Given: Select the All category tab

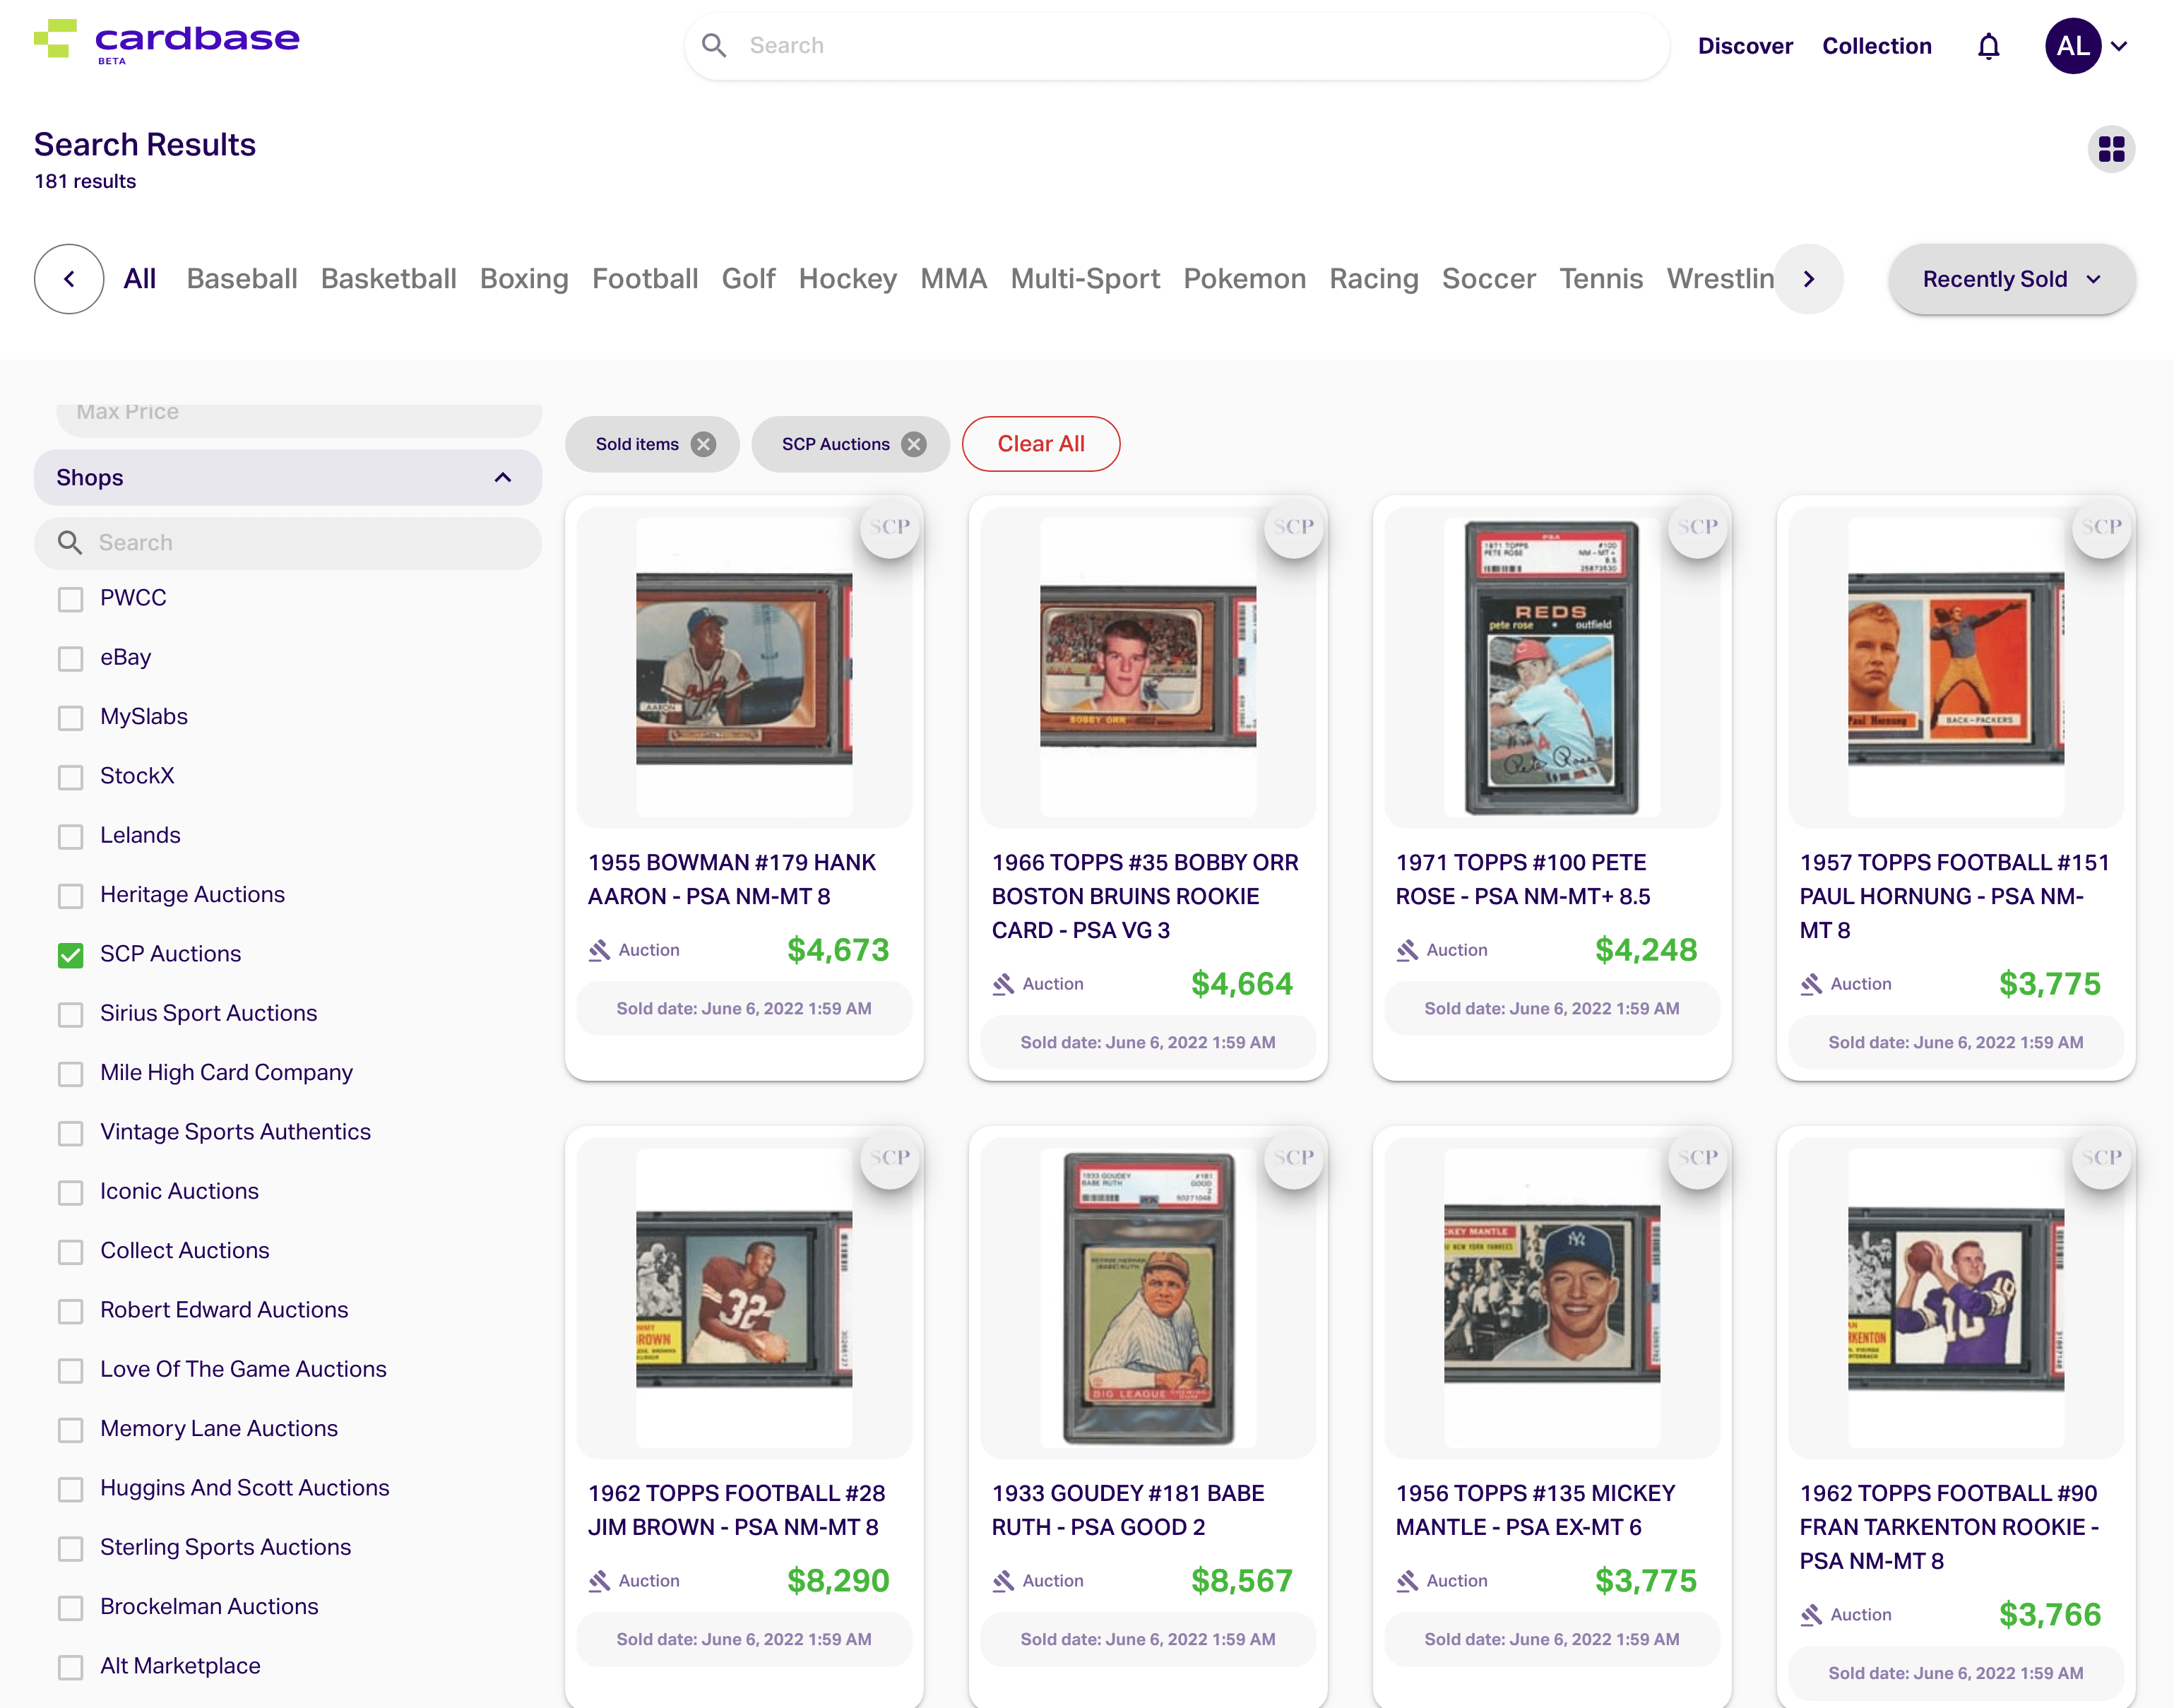Looking at the screenshot, I should pyautogui.click(x=140, y=279).
